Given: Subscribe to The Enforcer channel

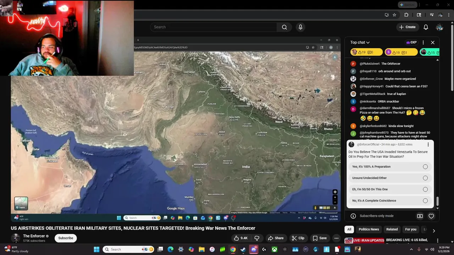Looking at the screenshot, I should click(66, 238).
